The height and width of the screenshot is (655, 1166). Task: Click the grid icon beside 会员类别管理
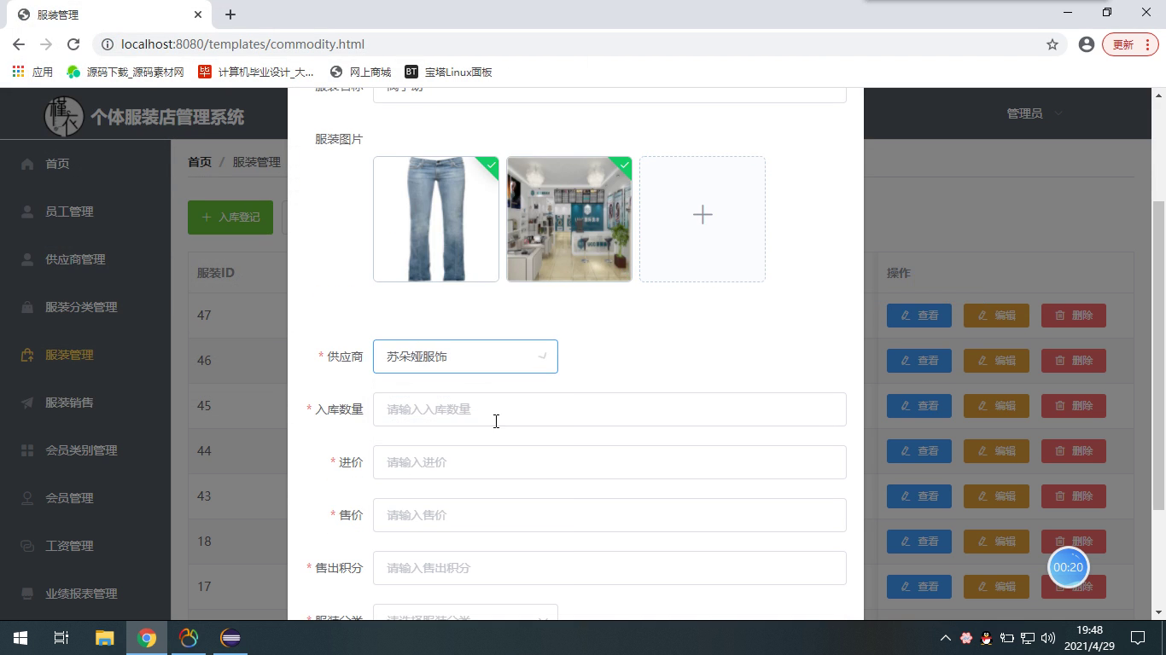click(27, 450)
